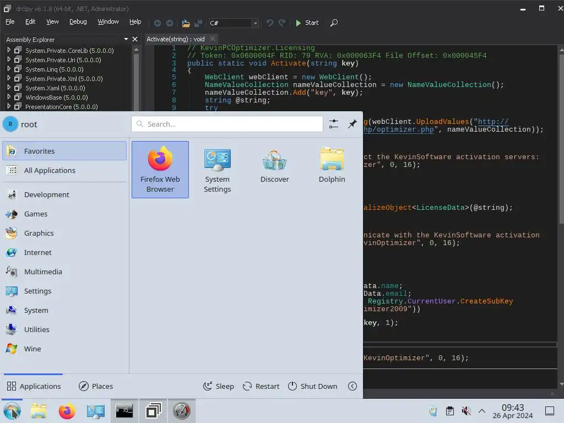Viewport: 564px width, 423px height.
Task: Open clipboard tray icon
Action: tap(449, 411)
